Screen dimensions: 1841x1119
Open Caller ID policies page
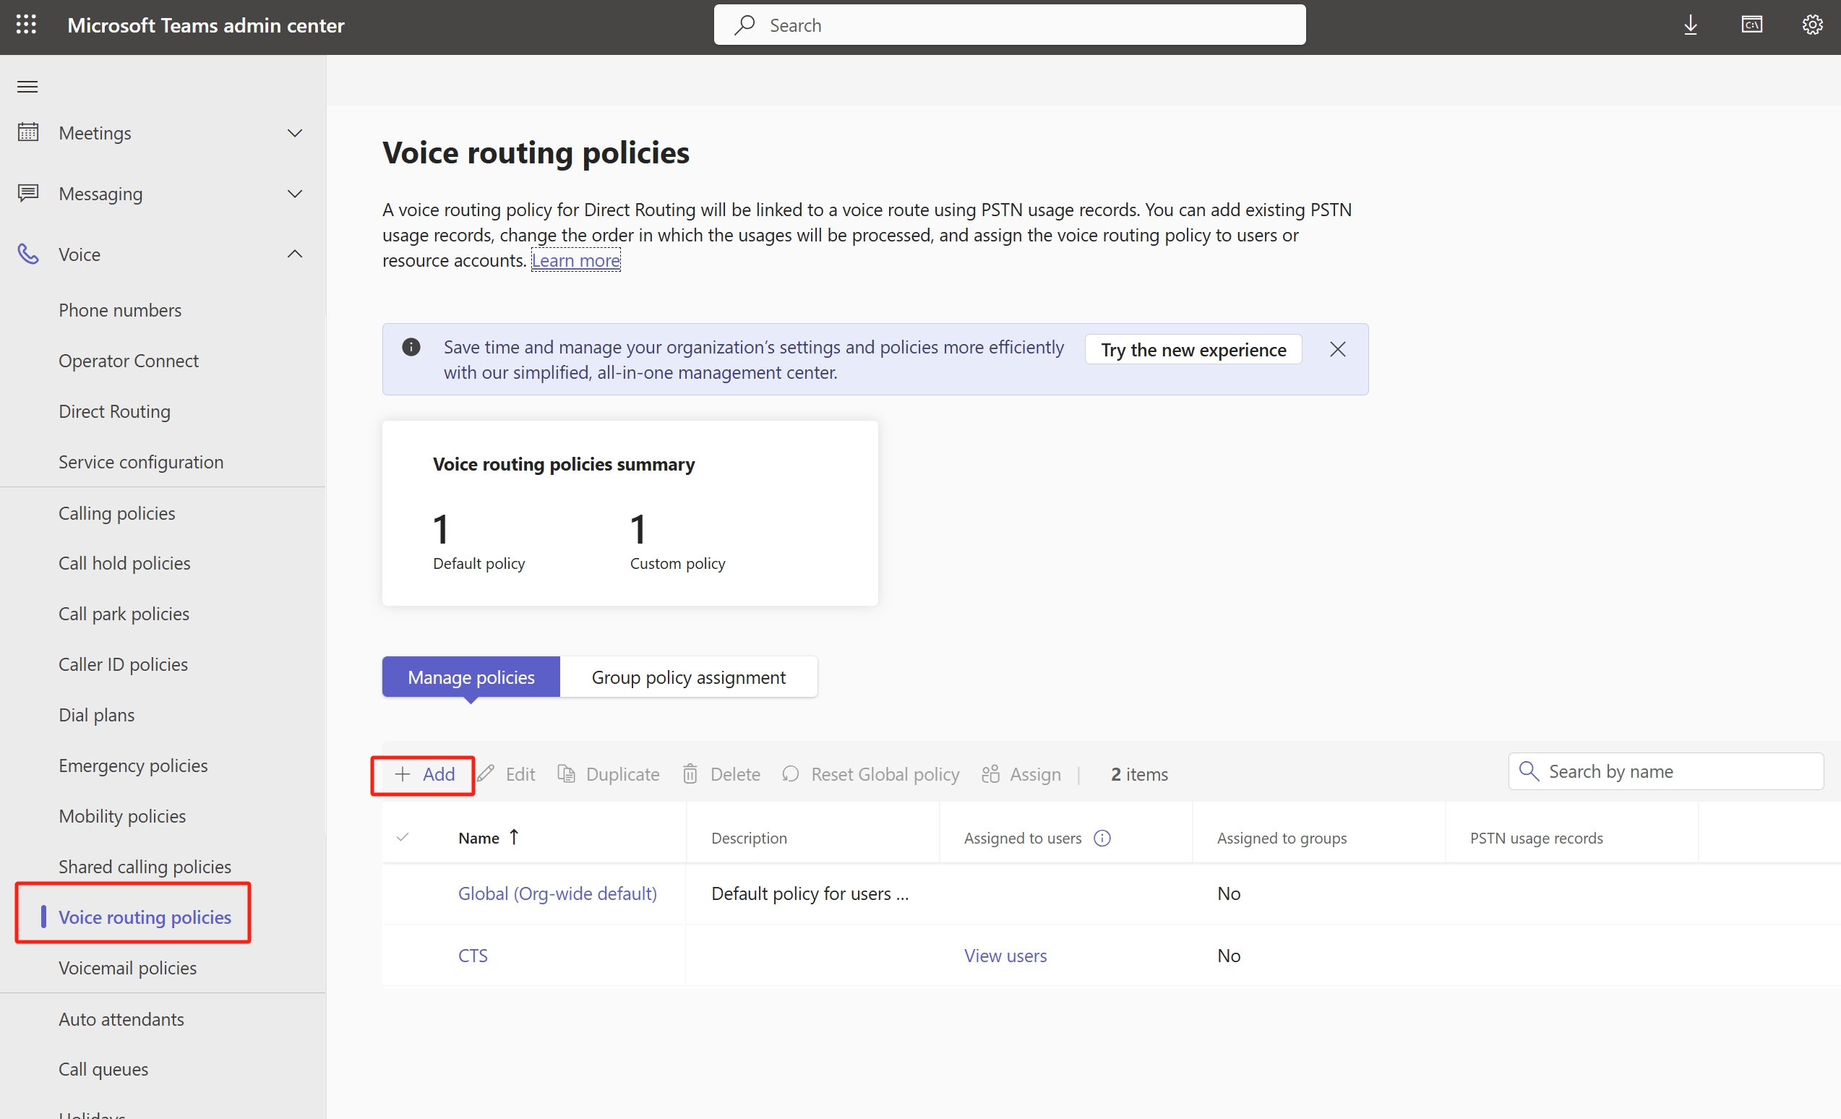point(124,664)
